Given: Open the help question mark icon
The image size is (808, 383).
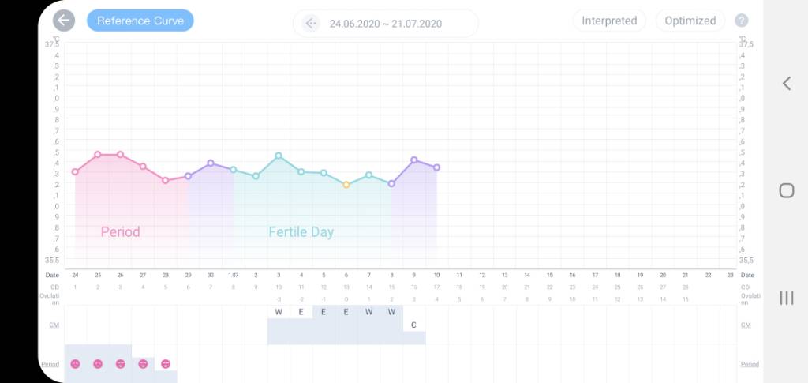Looking at the screenshot, I should tap(741, 21).
